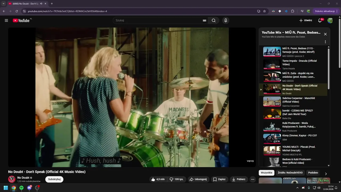Play MIÜ ft. Pezet fantazje from playlist
Screen dimensions: 341x192
click(x=293, y=52)
